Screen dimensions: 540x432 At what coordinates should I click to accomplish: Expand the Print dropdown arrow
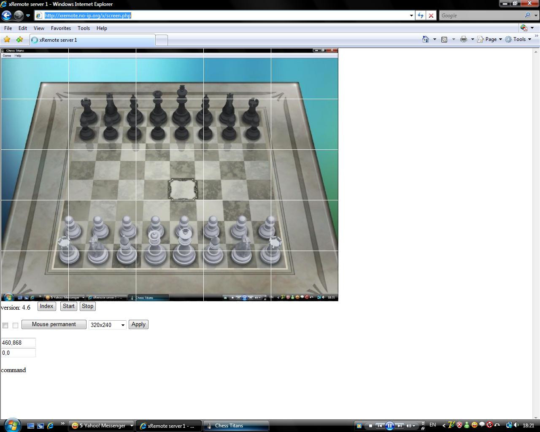point(472,39)
